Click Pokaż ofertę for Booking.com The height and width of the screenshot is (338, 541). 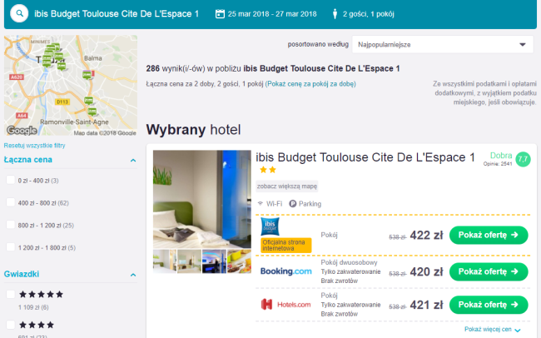(x=489, y=271)
